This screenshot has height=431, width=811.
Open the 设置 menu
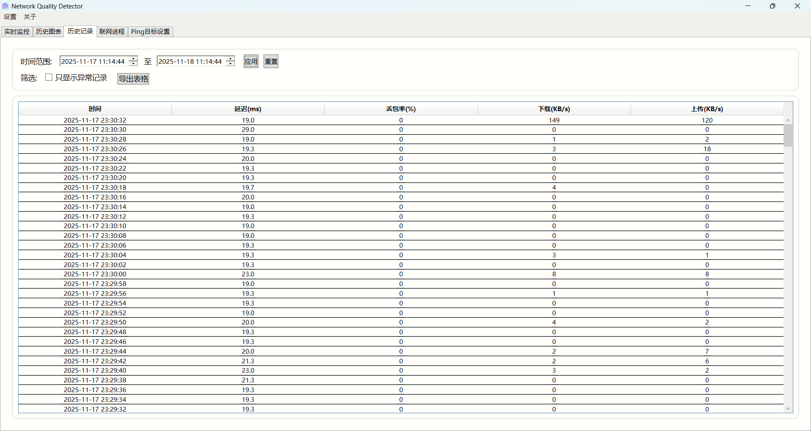pos(10,17)
